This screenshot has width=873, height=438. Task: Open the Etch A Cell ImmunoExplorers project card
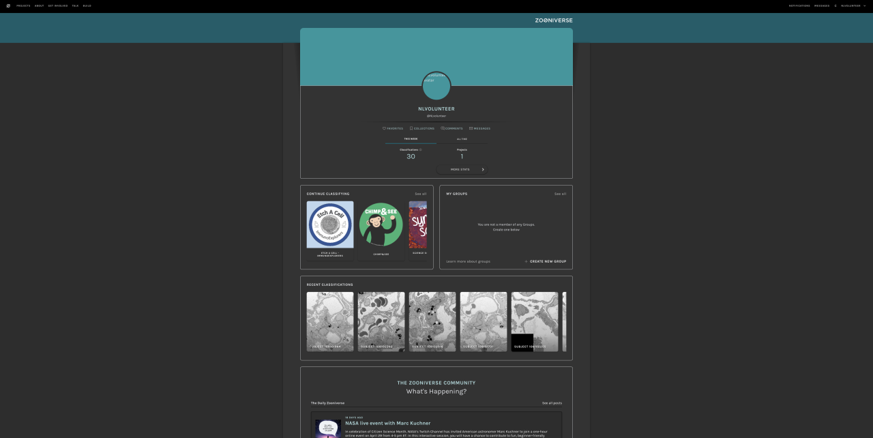(330, 231)
